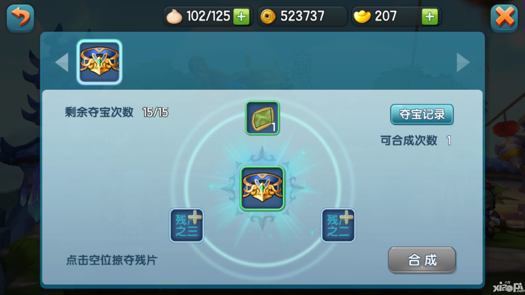The width and height of the screenshot is (525, 295).
Task: Tap the orange back arrow button
Action: coord(21,18)
